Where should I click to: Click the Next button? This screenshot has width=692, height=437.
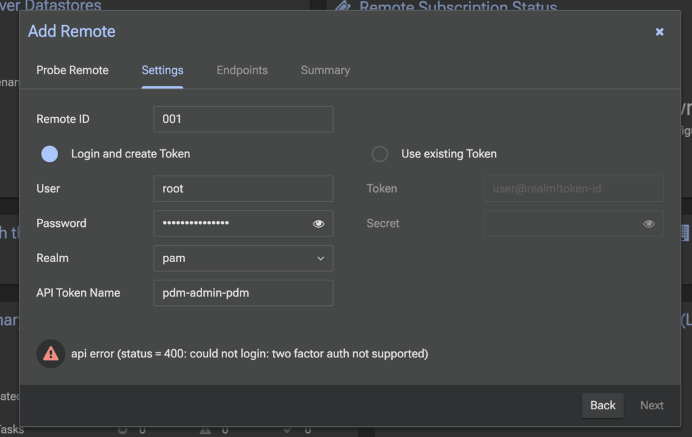(x=651, y=405)
